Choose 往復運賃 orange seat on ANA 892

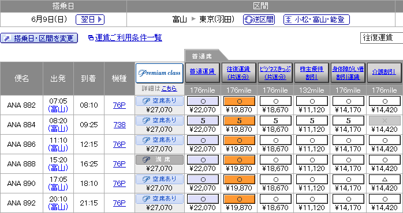click(239, 199)
